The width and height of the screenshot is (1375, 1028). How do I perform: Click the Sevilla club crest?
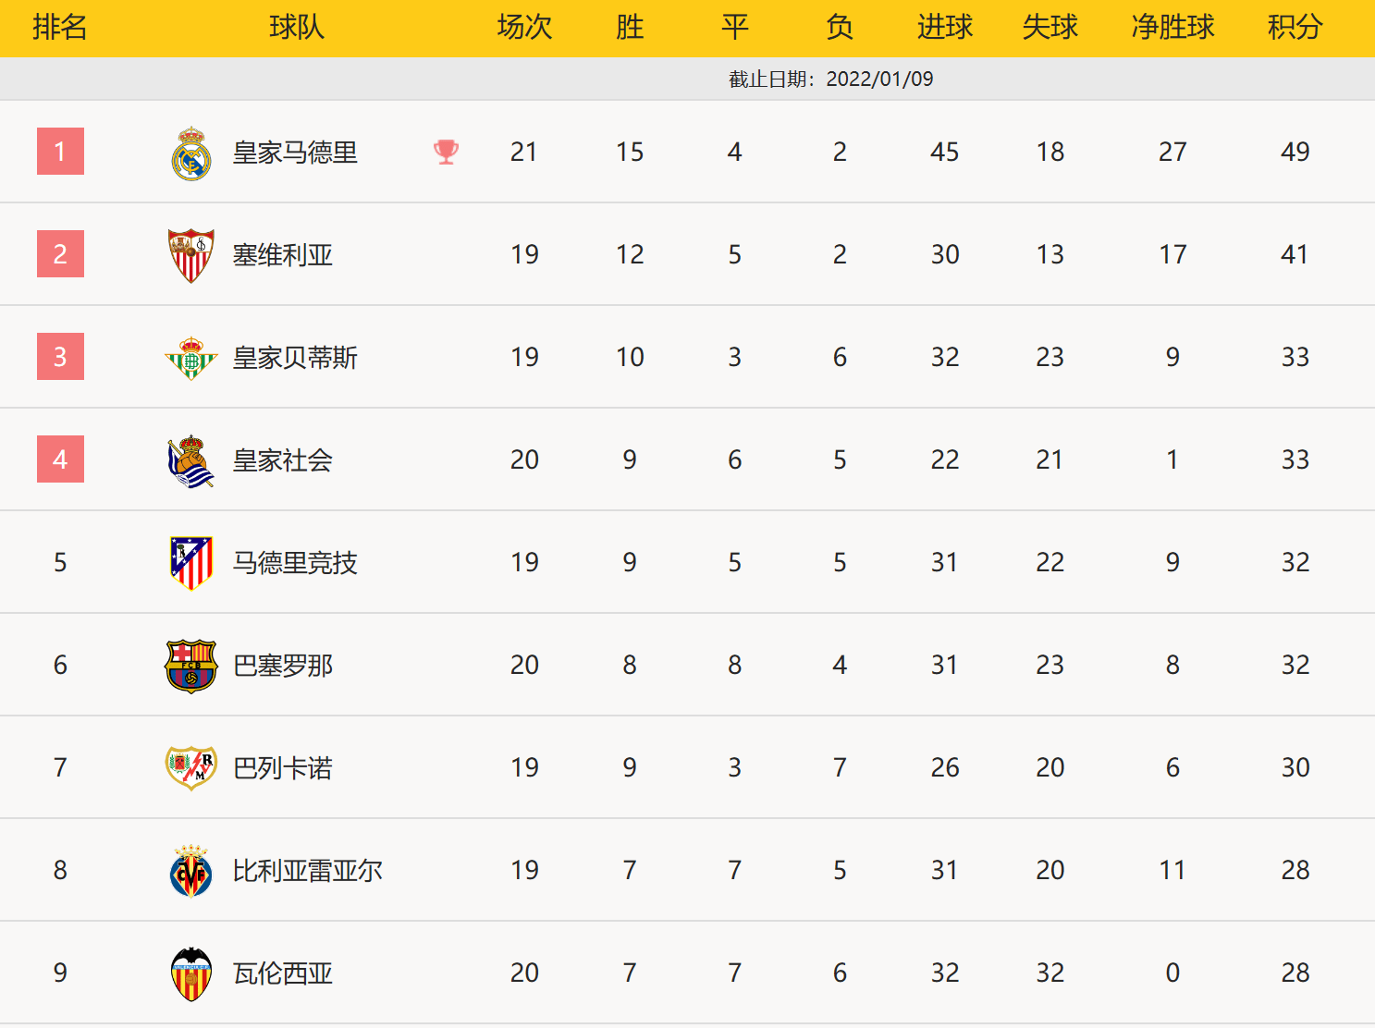coord(191,255)
